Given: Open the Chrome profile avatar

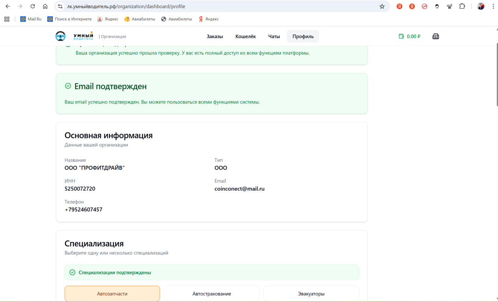Looking at the screenshot, I should pyautogui.click(x=481, y=6).
